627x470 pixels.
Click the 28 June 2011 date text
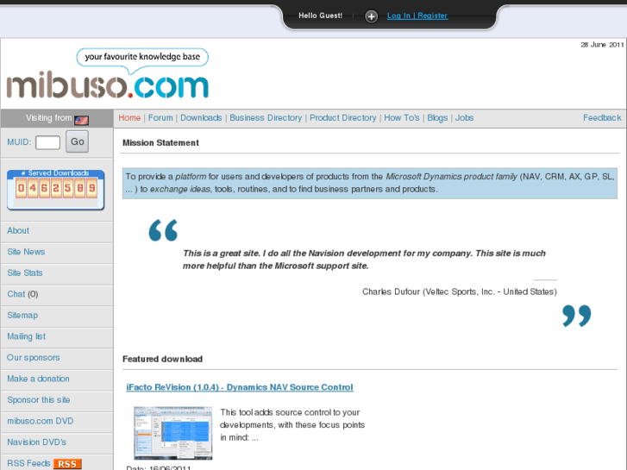tap(602, 45)
